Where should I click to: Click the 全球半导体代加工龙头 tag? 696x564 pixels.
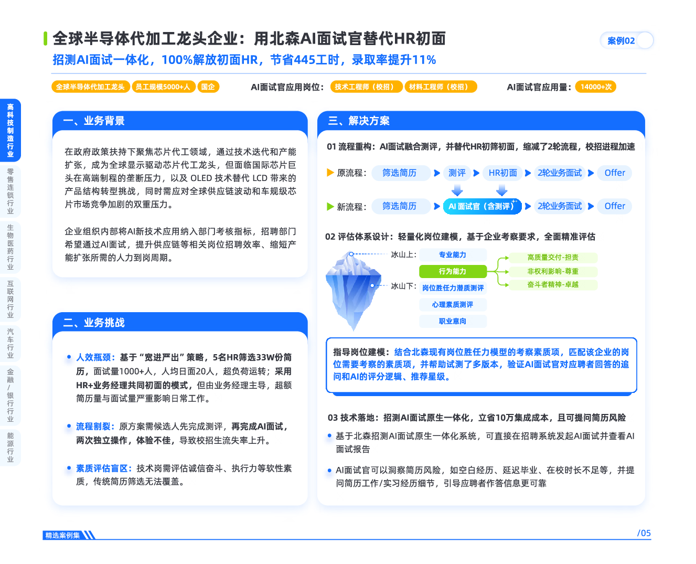pyautogui.click(x=90, y=87)
